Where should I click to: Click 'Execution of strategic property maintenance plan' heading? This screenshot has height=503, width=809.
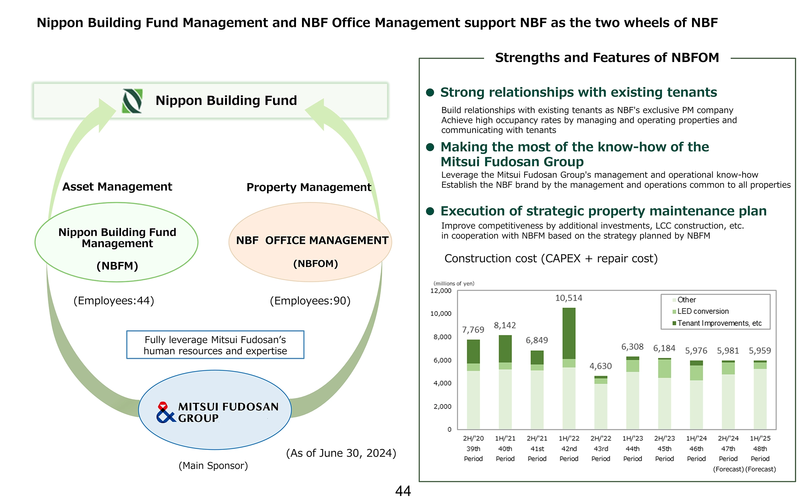pos(603,211)
